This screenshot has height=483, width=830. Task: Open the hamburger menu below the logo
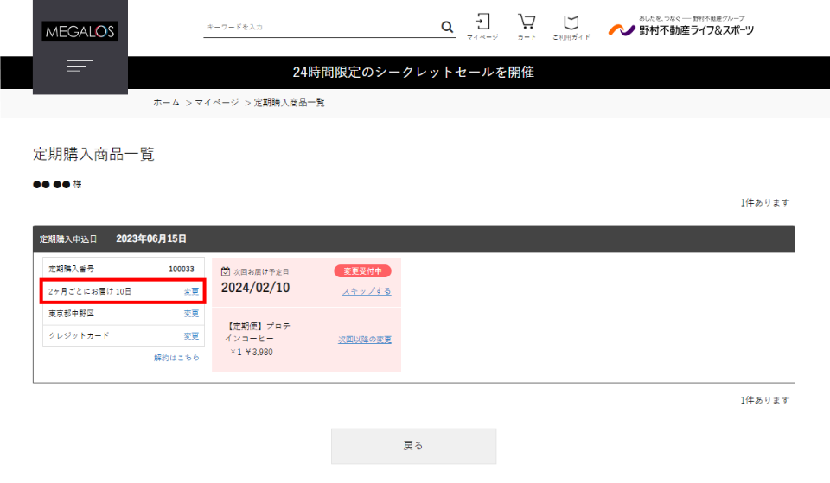click(80, 66)
